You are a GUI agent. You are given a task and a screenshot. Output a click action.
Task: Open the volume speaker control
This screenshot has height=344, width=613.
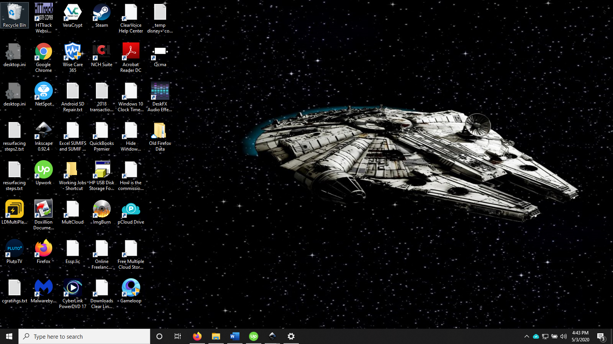point(564,336)
